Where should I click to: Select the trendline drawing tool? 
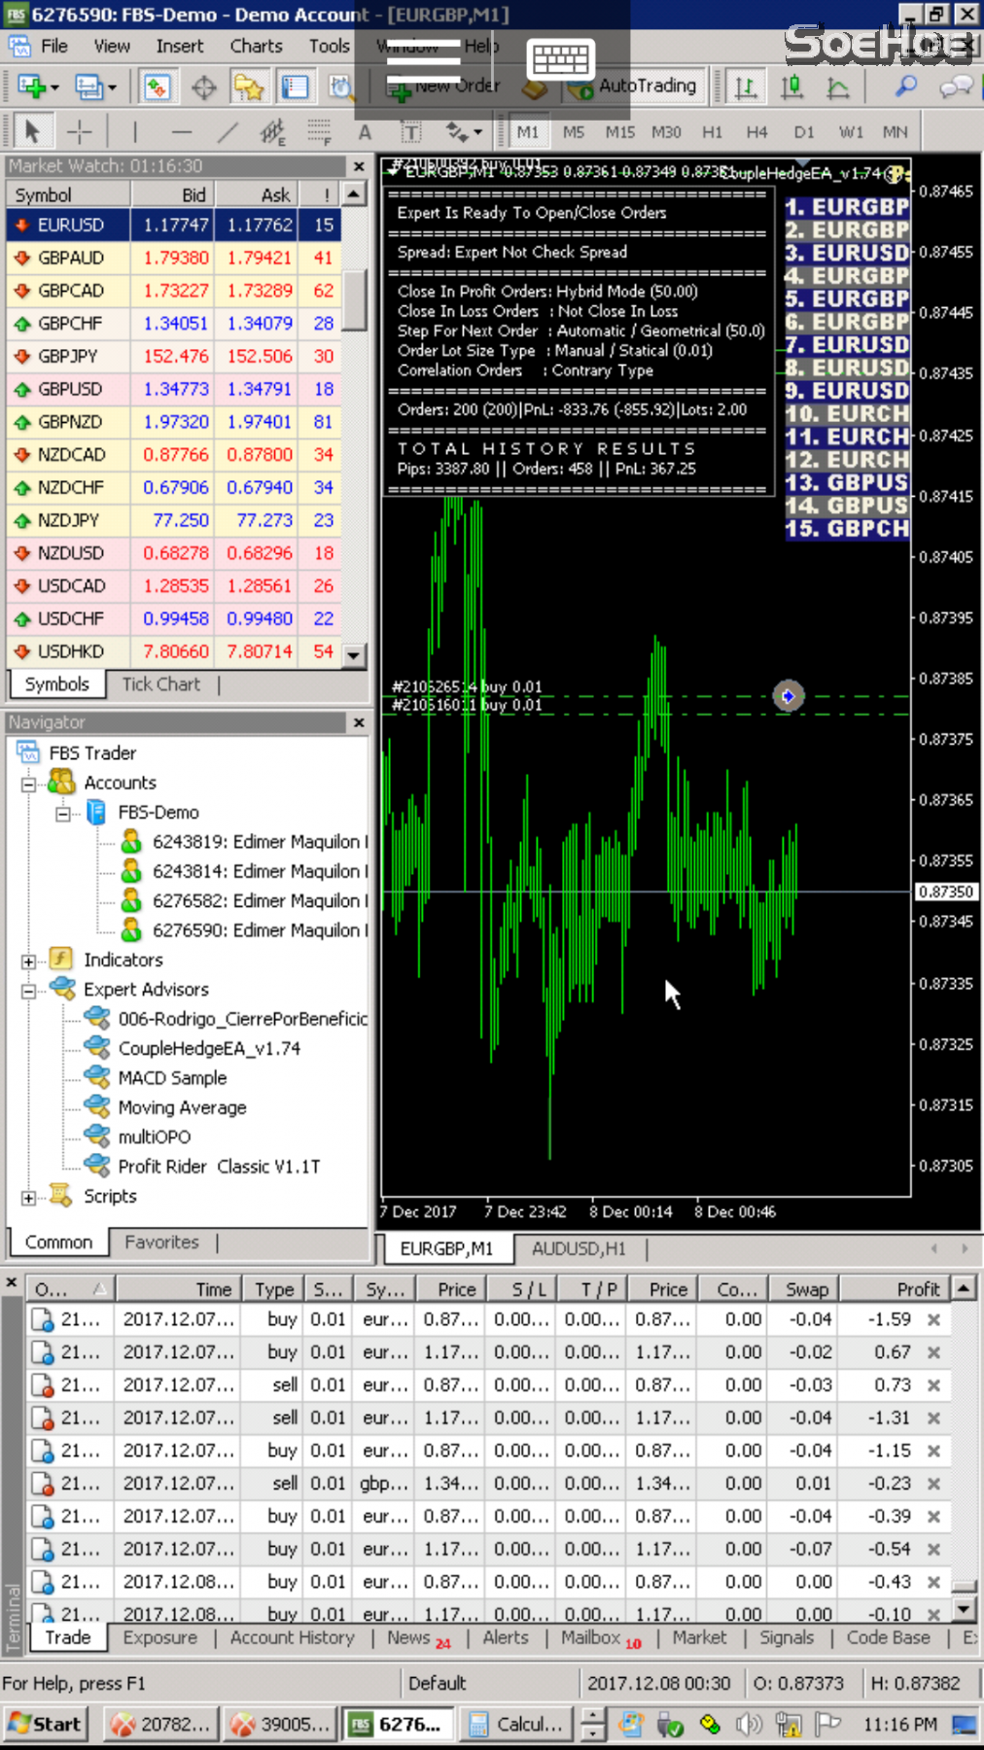click(228, 131)
